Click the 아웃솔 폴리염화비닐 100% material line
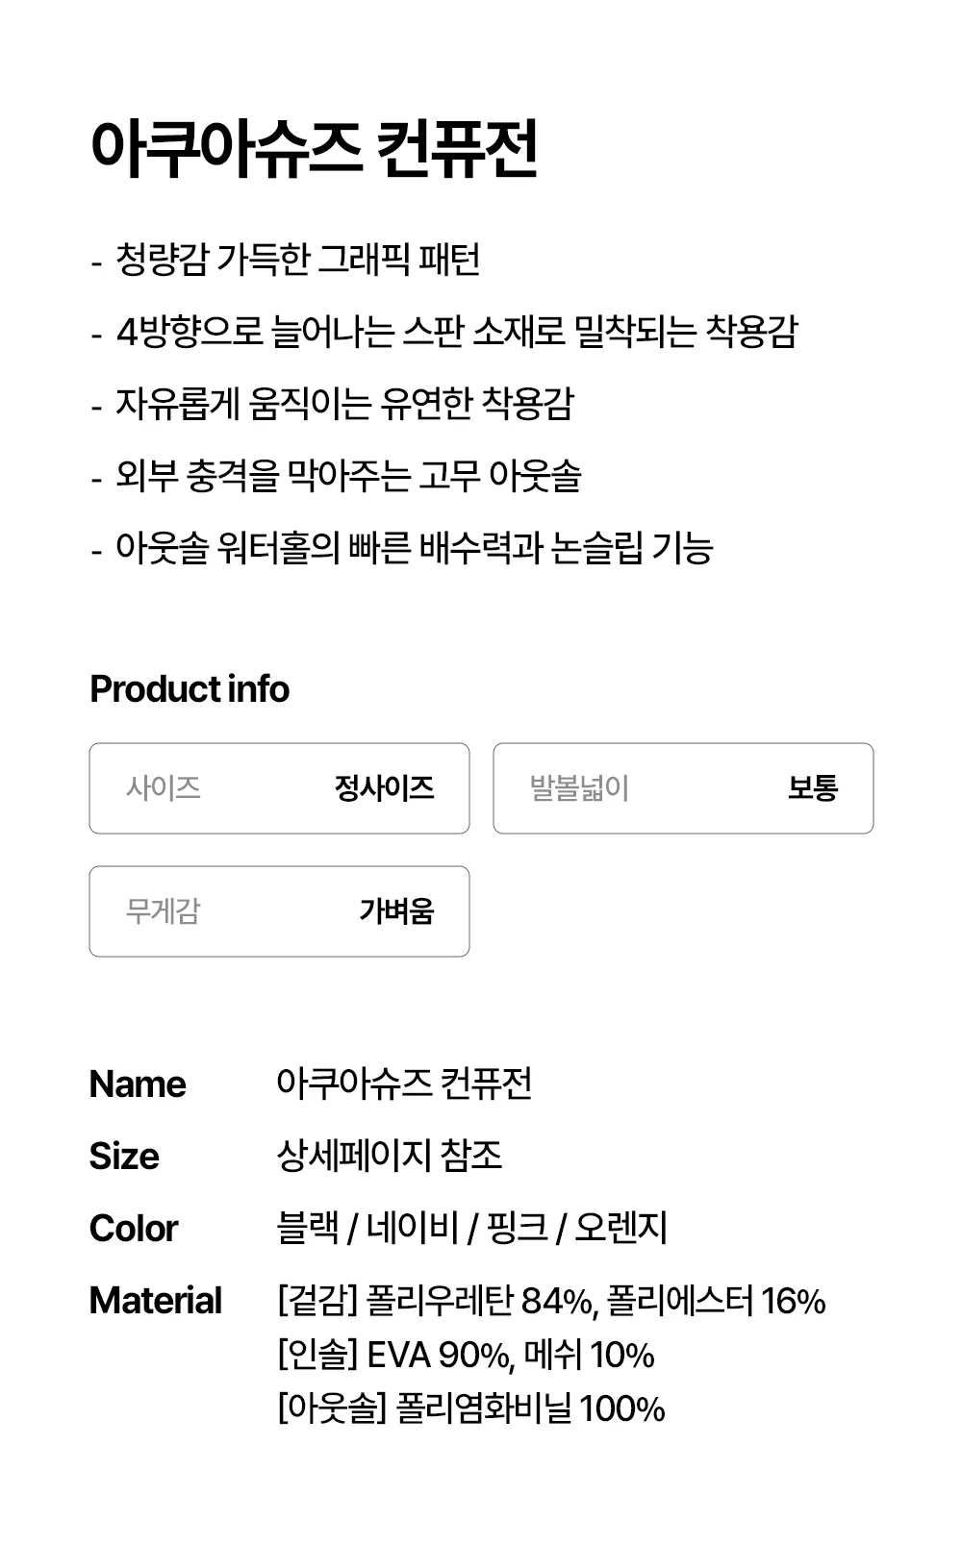The width and height of the screenshot is (962, 1545). point(471,1409)
